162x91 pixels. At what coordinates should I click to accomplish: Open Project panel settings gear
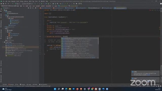pos(36,8)
